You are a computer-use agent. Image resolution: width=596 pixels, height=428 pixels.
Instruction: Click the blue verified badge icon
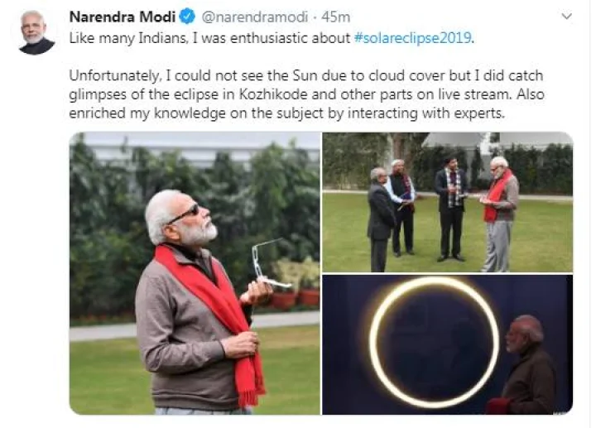coord(187,17)
